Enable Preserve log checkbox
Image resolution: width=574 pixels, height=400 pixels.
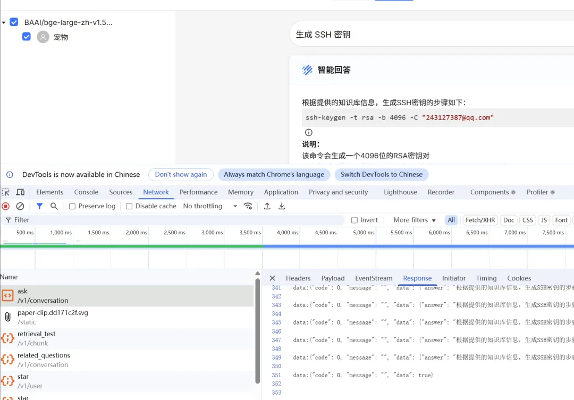point(72,207)
